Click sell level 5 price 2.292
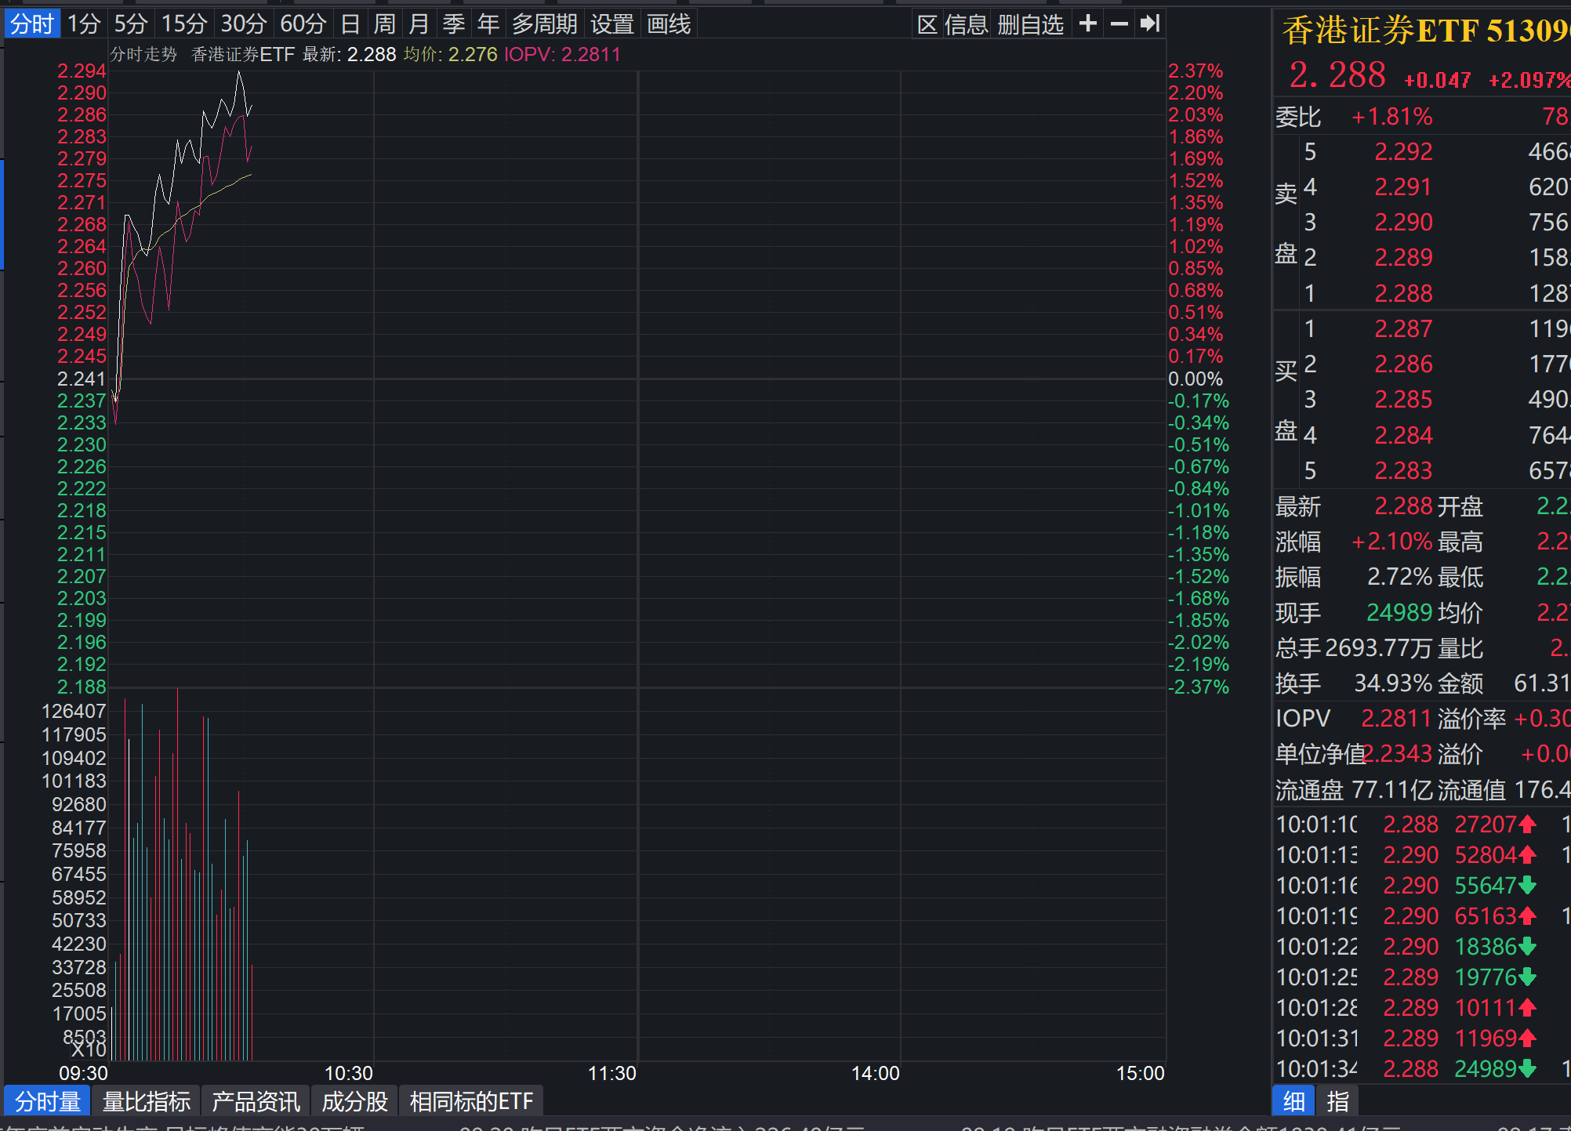Screen dimensions: 1571x1131 point(1403,151)
